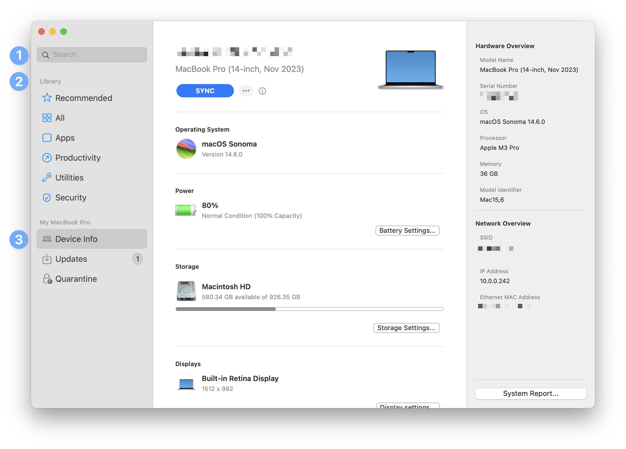Image resolution: width=626 pixels, height=449 pixels.
Task: Click the MacBook Pro laptop image
Action: (x=410, y=70)
